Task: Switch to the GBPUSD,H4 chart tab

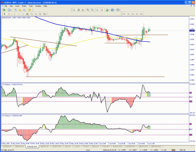Action: click(19, 146)
